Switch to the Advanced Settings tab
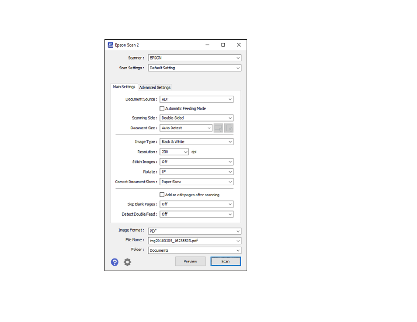The height and width of the screenshot is (322, 417). click(x=155, y=87)
